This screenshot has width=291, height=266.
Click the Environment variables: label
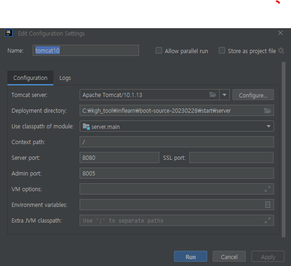click(x=39, y=205)
